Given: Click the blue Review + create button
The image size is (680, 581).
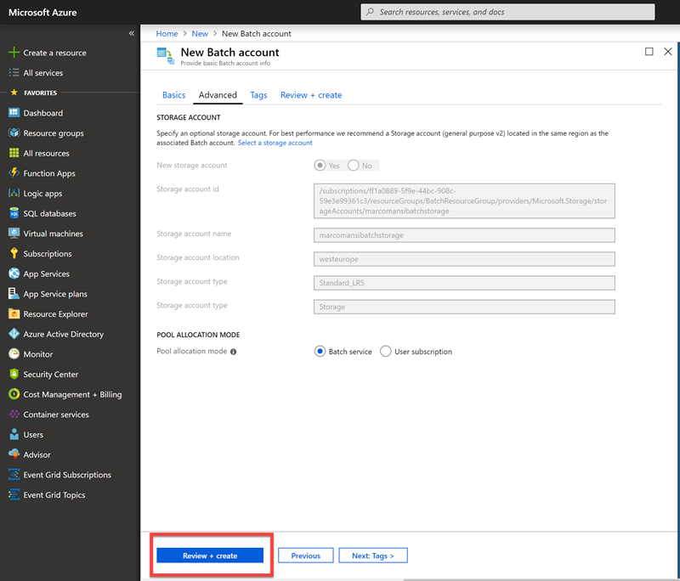Looking at the screenshot, I should point(210,556).
